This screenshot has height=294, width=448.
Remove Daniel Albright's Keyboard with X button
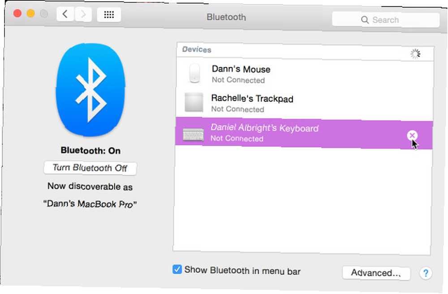tap(412, 135)
